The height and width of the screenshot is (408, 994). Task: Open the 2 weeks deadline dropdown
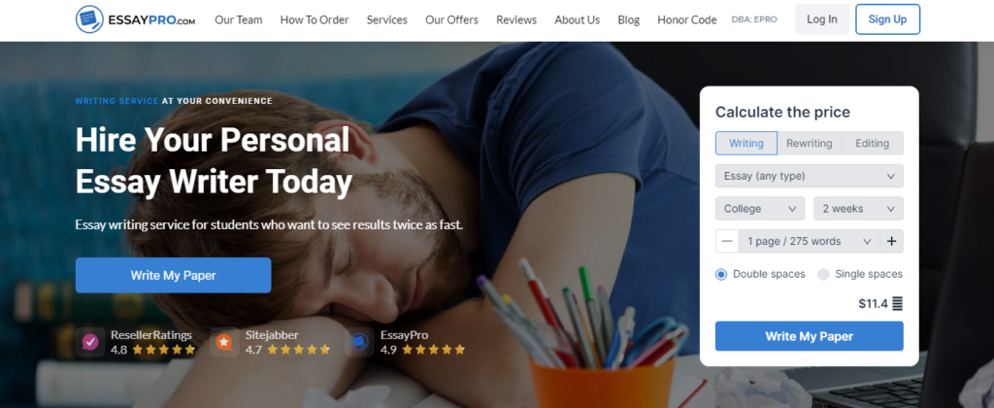pyautogui.click(x=858, y=209)
